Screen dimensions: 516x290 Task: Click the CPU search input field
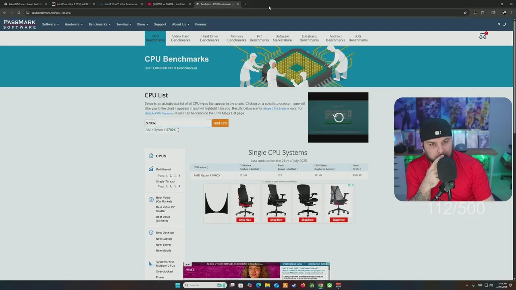pyautogui.click(x=177, y=123)
